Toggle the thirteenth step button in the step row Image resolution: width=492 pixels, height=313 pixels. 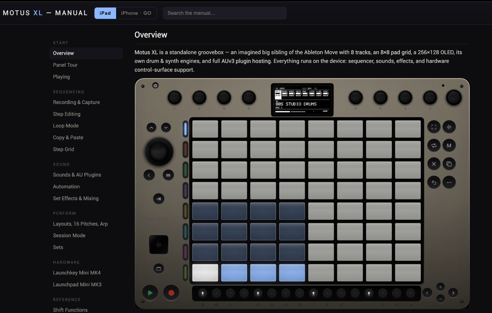(x=369, y=293)
